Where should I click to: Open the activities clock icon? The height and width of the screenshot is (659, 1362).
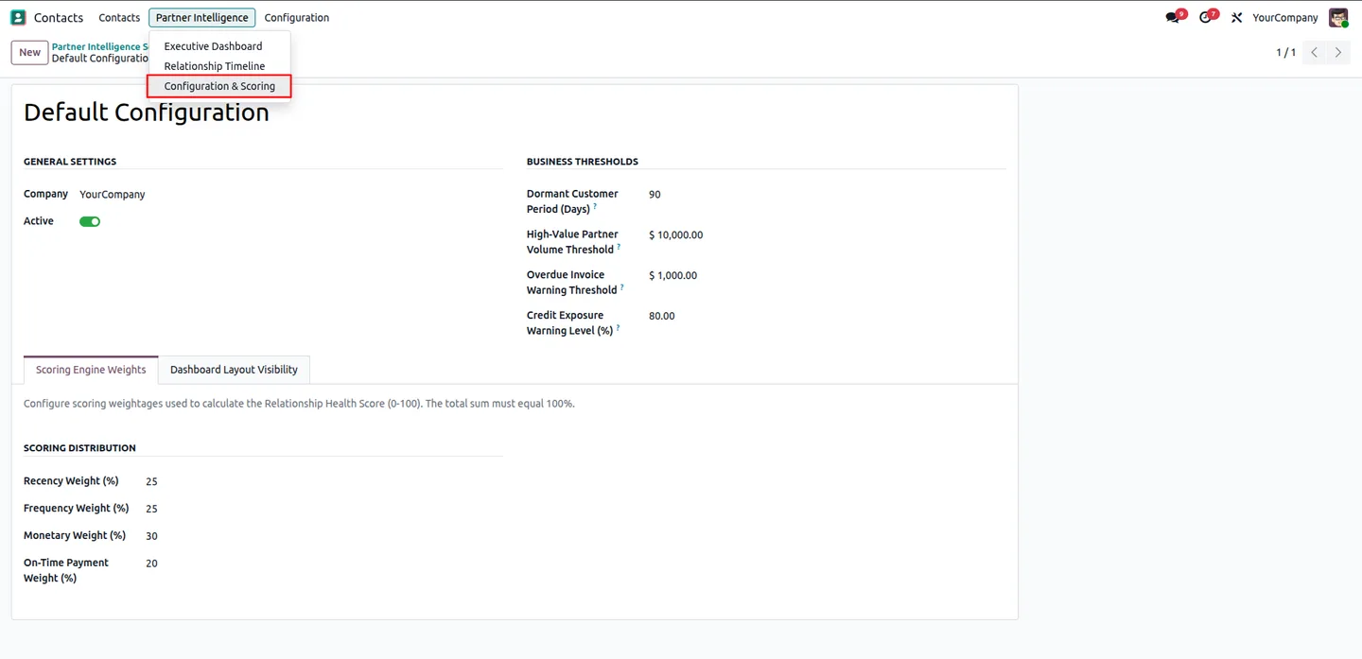pyautogui.click(x=1207, y=17)
